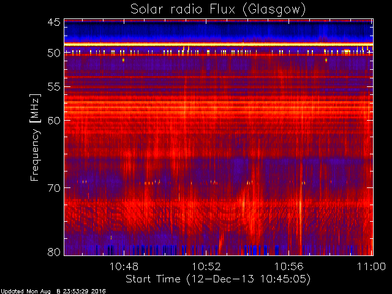Click the 10:48 time axis label
392x294 pixels.
pyautogui.click(x=124, y=267)
